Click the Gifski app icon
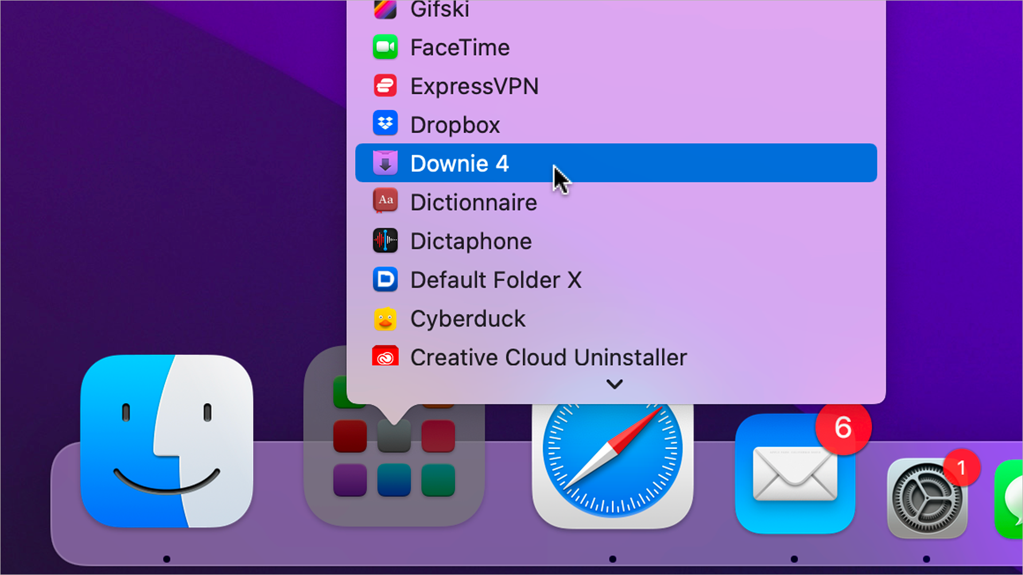1023x575 pixels. [385, 10]
